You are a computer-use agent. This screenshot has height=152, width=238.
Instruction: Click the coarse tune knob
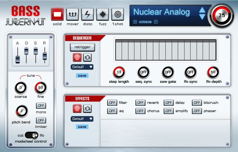21,88
